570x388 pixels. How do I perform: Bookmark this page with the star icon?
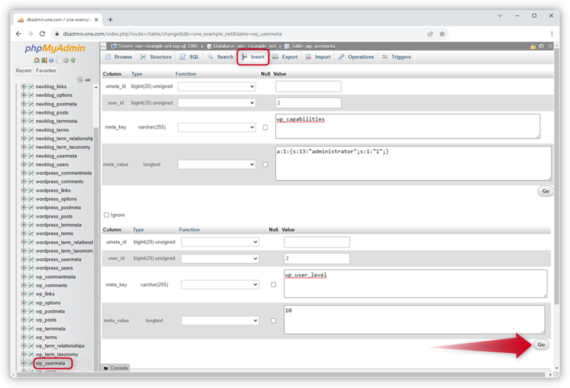[x=442, y=34]
